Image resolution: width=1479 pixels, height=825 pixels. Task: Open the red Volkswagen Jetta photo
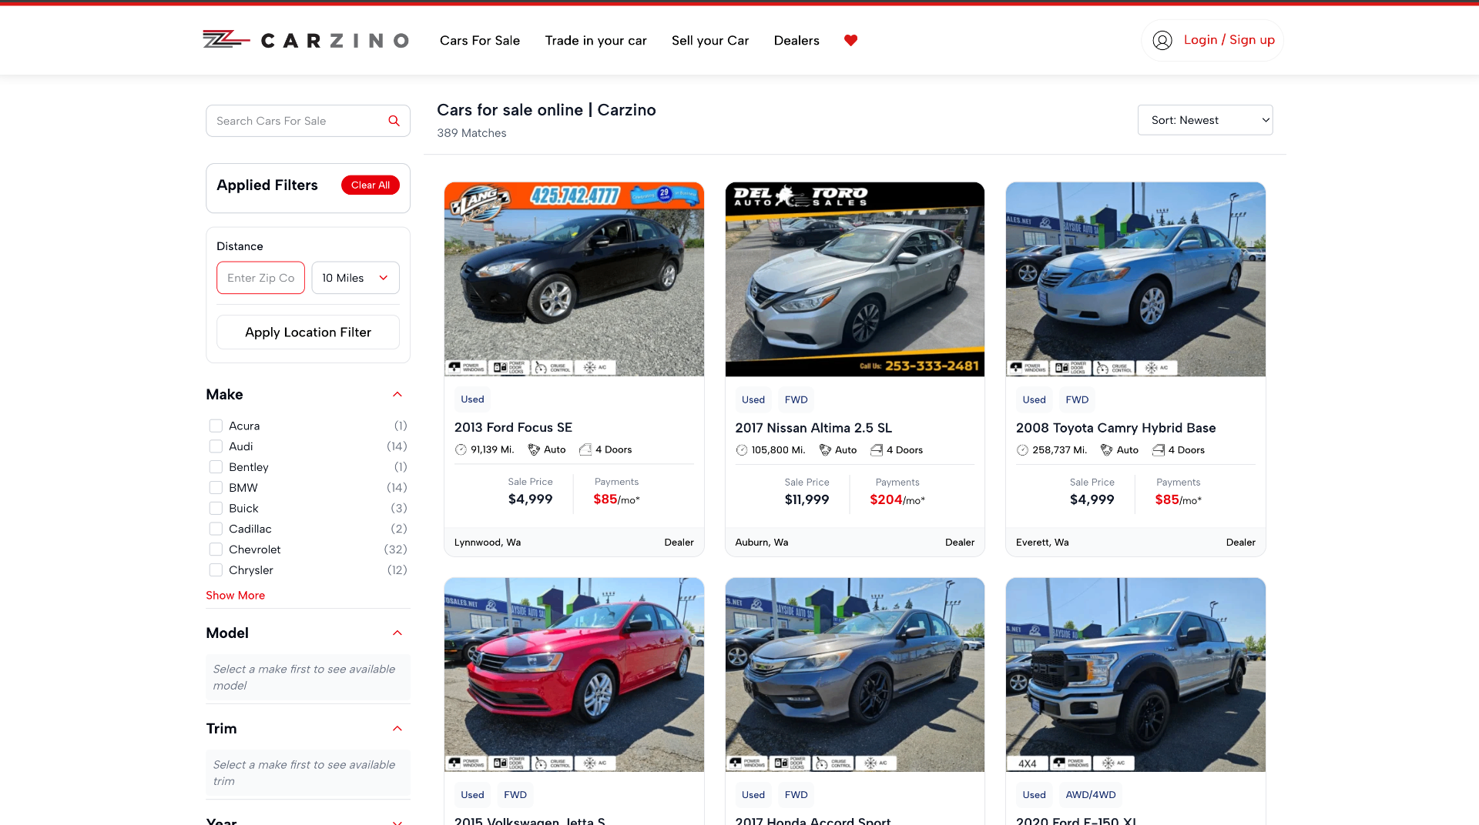point(574,675)
